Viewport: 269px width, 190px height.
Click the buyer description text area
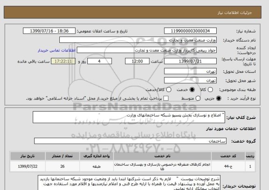[129, 183]
